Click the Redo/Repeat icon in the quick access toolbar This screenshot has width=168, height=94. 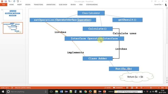coord(14,1)
